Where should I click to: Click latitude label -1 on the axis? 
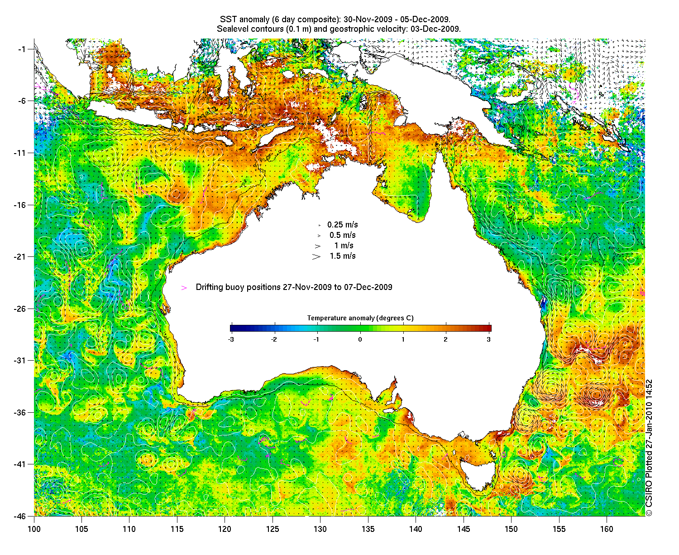(22, 49)
